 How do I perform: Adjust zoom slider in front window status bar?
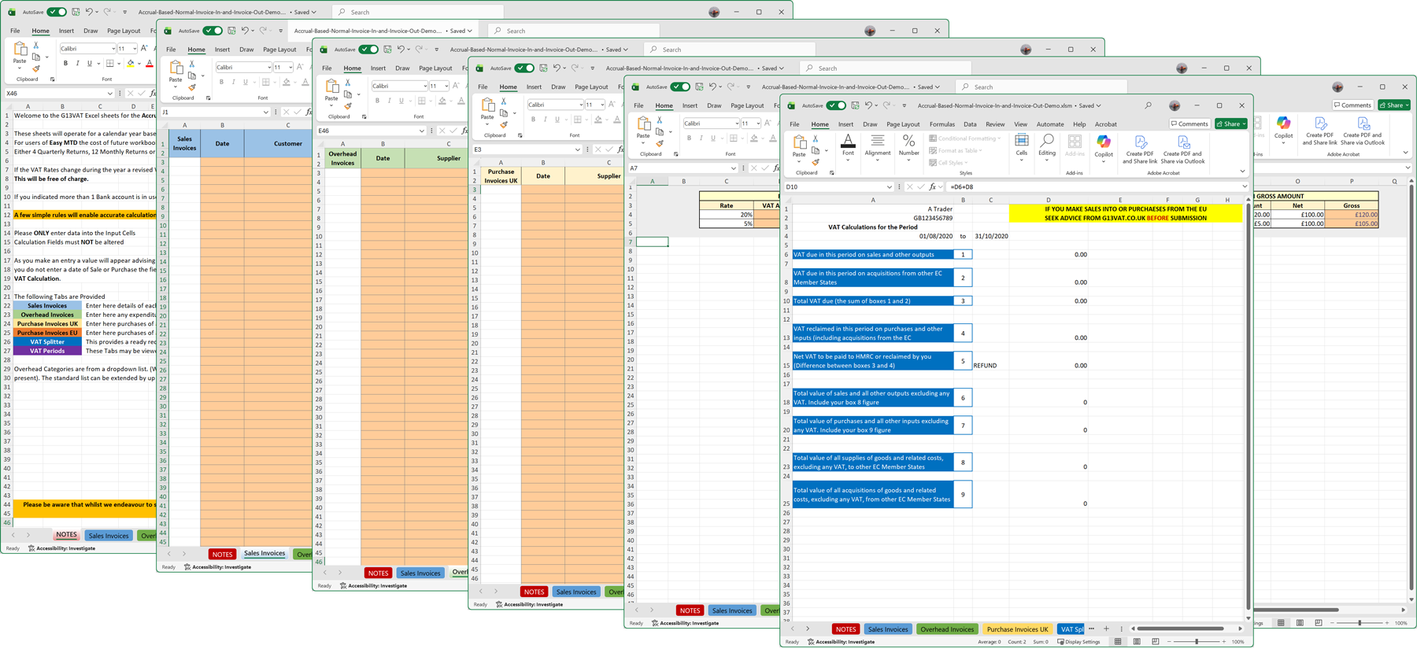coord(1196,642)
